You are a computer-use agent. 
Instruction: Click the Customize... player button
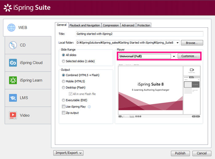pyautogui.click(x=189, y=56)
